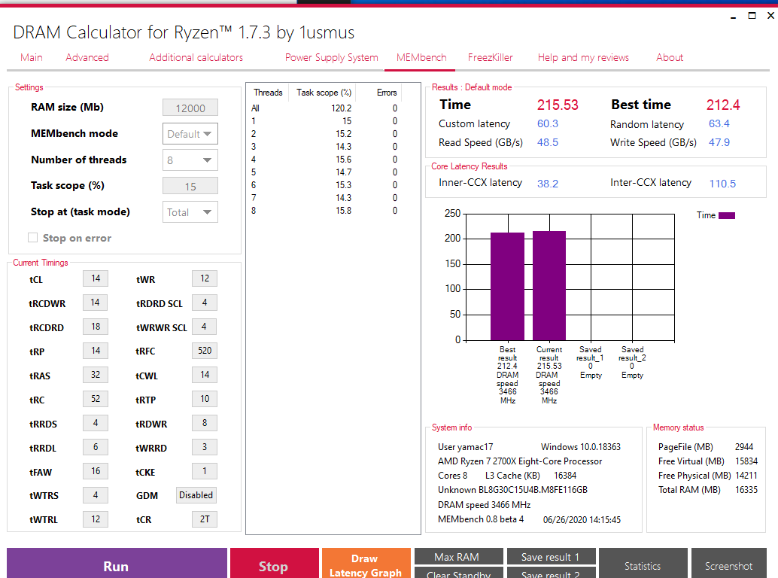
Task: Enable the Stop on error checkbox
Action: tap(33, 238)
